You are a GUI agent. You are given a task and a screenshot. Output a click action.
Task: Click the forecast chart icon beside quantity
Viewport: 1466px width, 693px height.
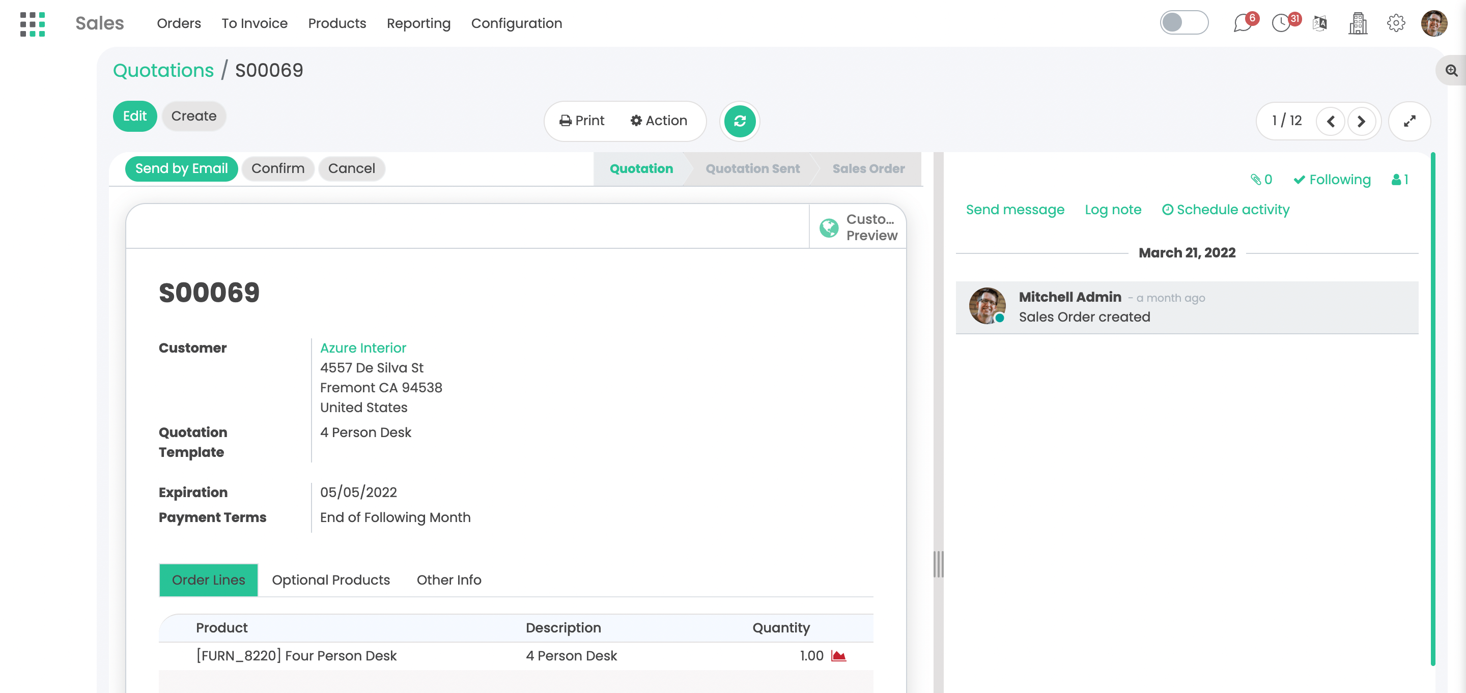coord(838,655)
